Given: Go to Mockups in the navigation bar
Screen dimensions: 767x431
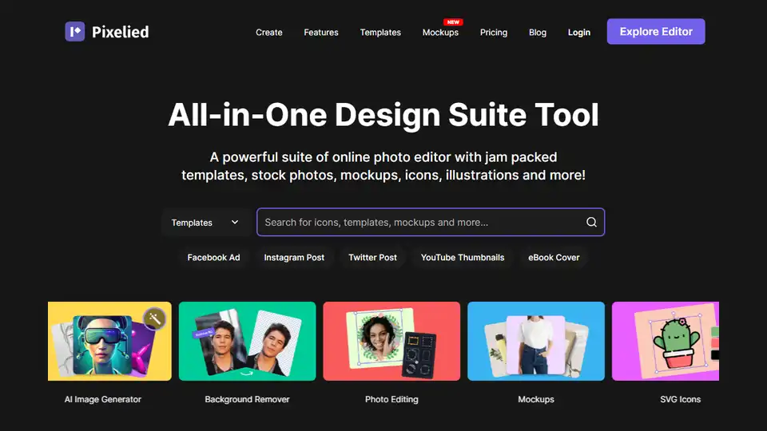Looking at the screenshot, I should point(440,33).
